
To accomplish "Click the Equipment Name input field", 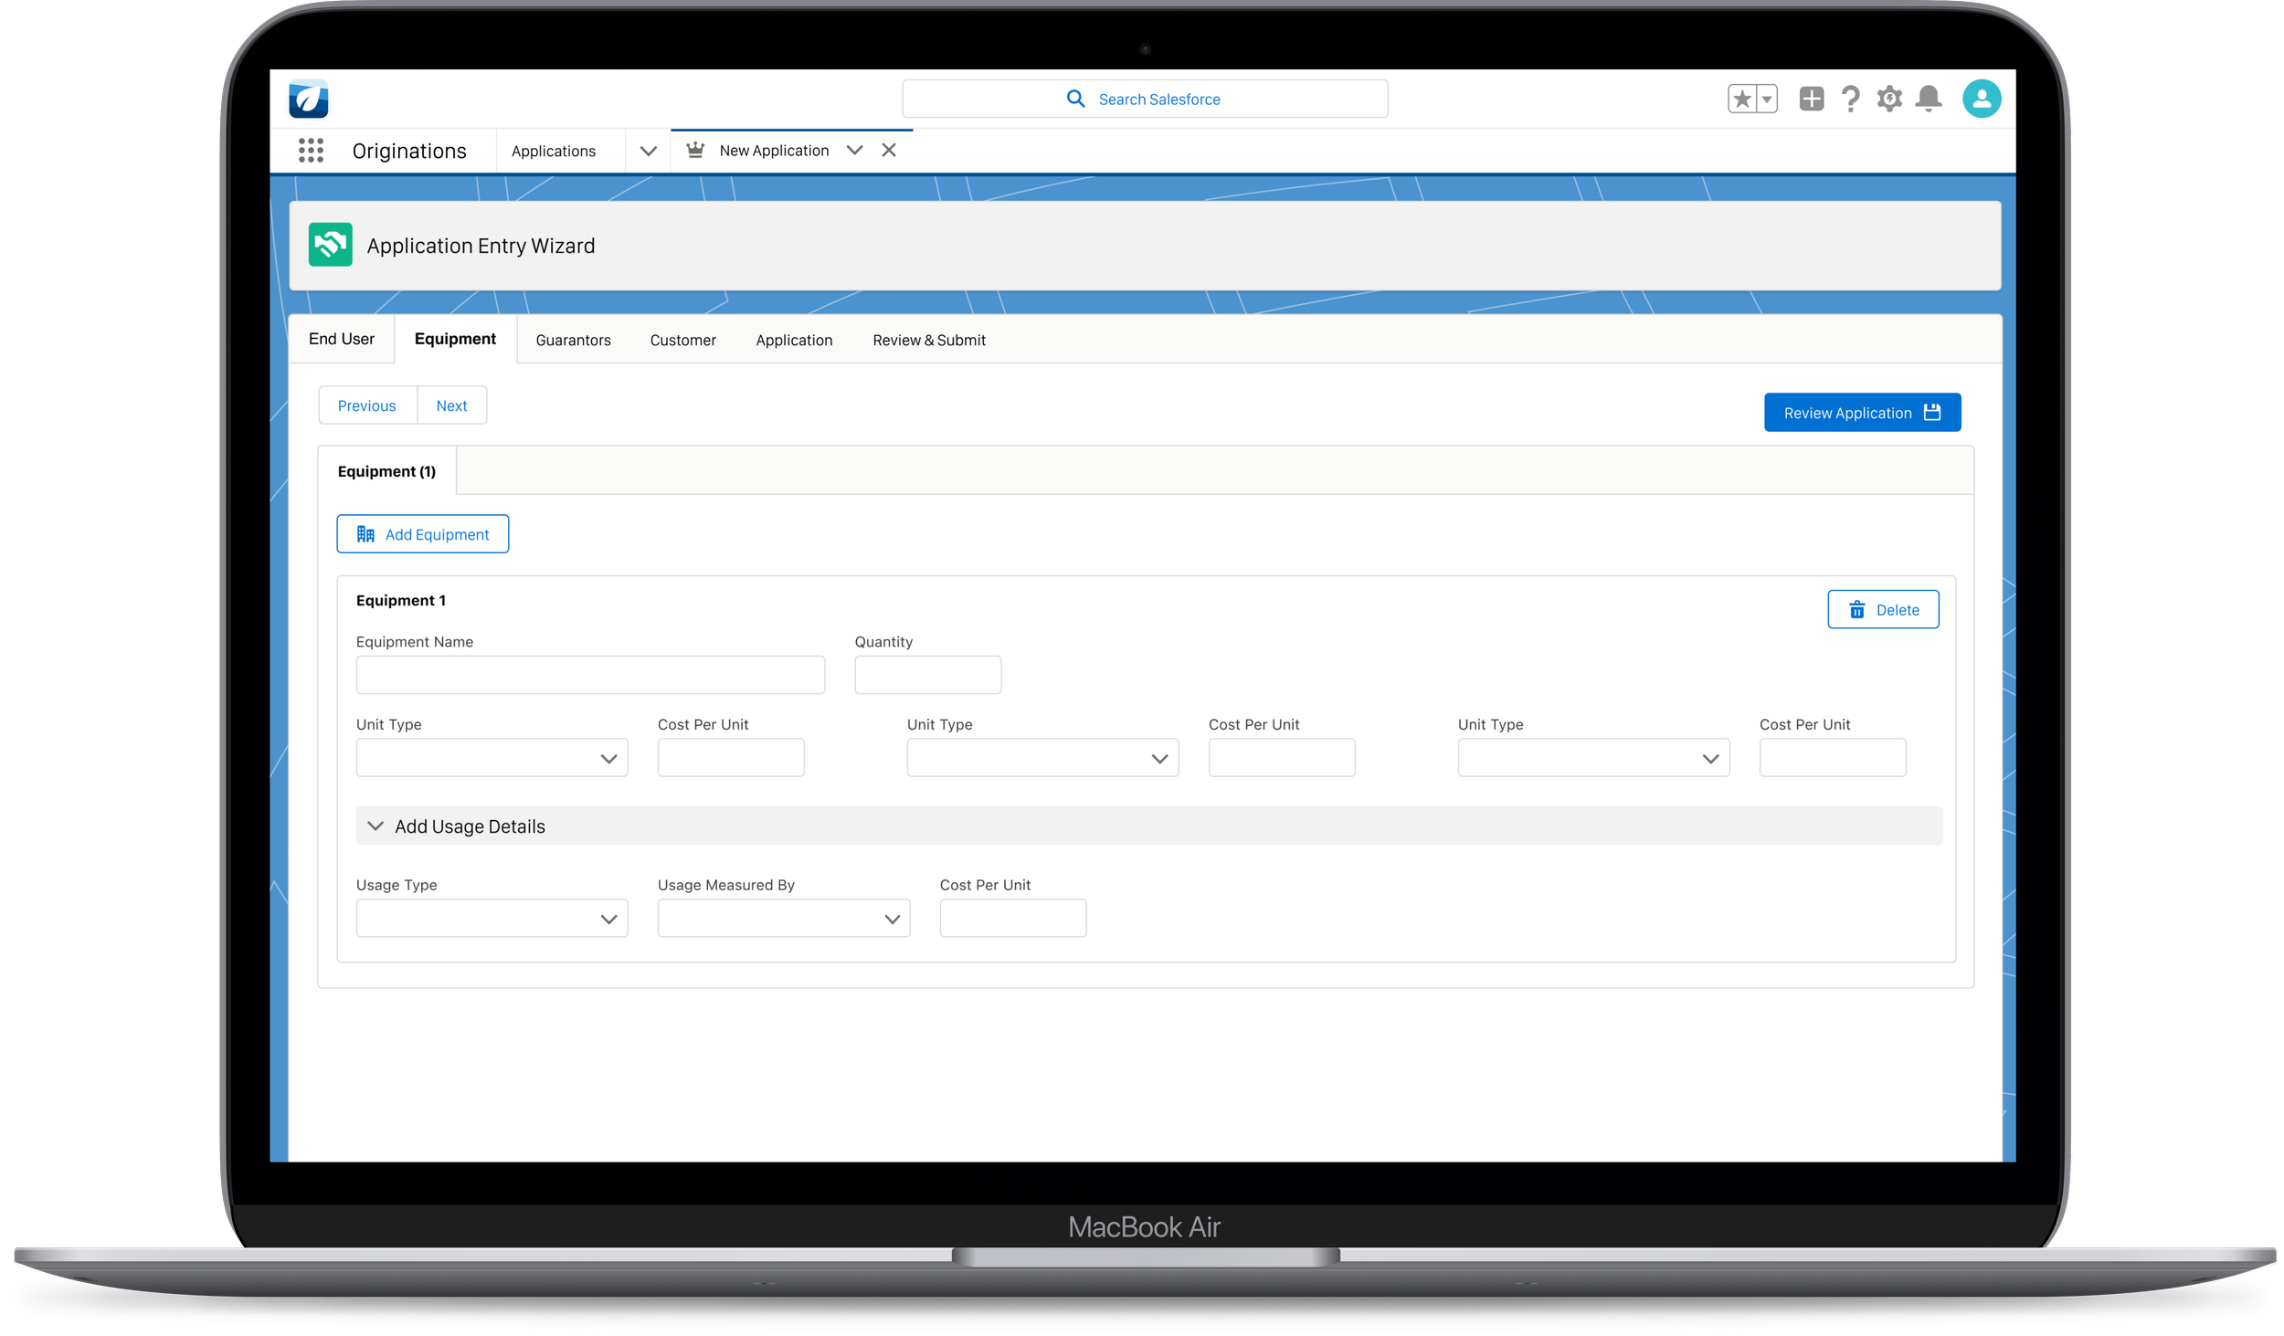I will pos(590,675).
